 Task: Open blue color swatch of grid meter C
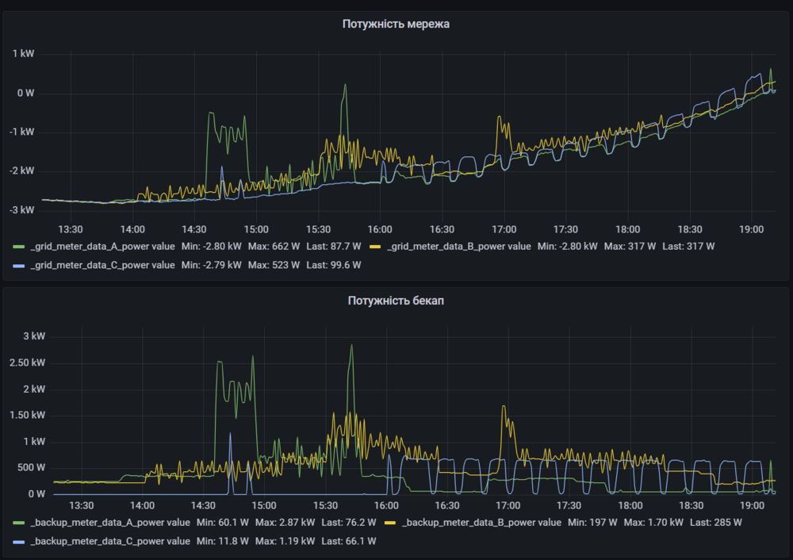19,266
